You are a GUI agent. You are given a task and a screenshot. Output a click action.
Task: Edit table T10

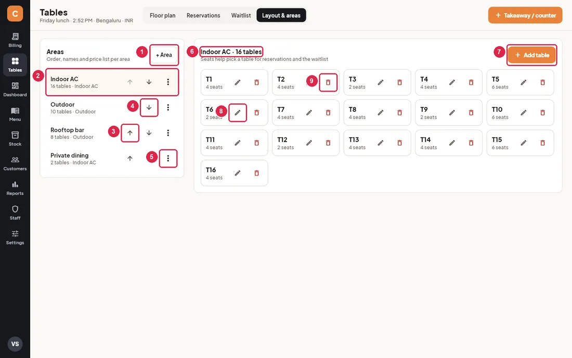pos(524,113)
